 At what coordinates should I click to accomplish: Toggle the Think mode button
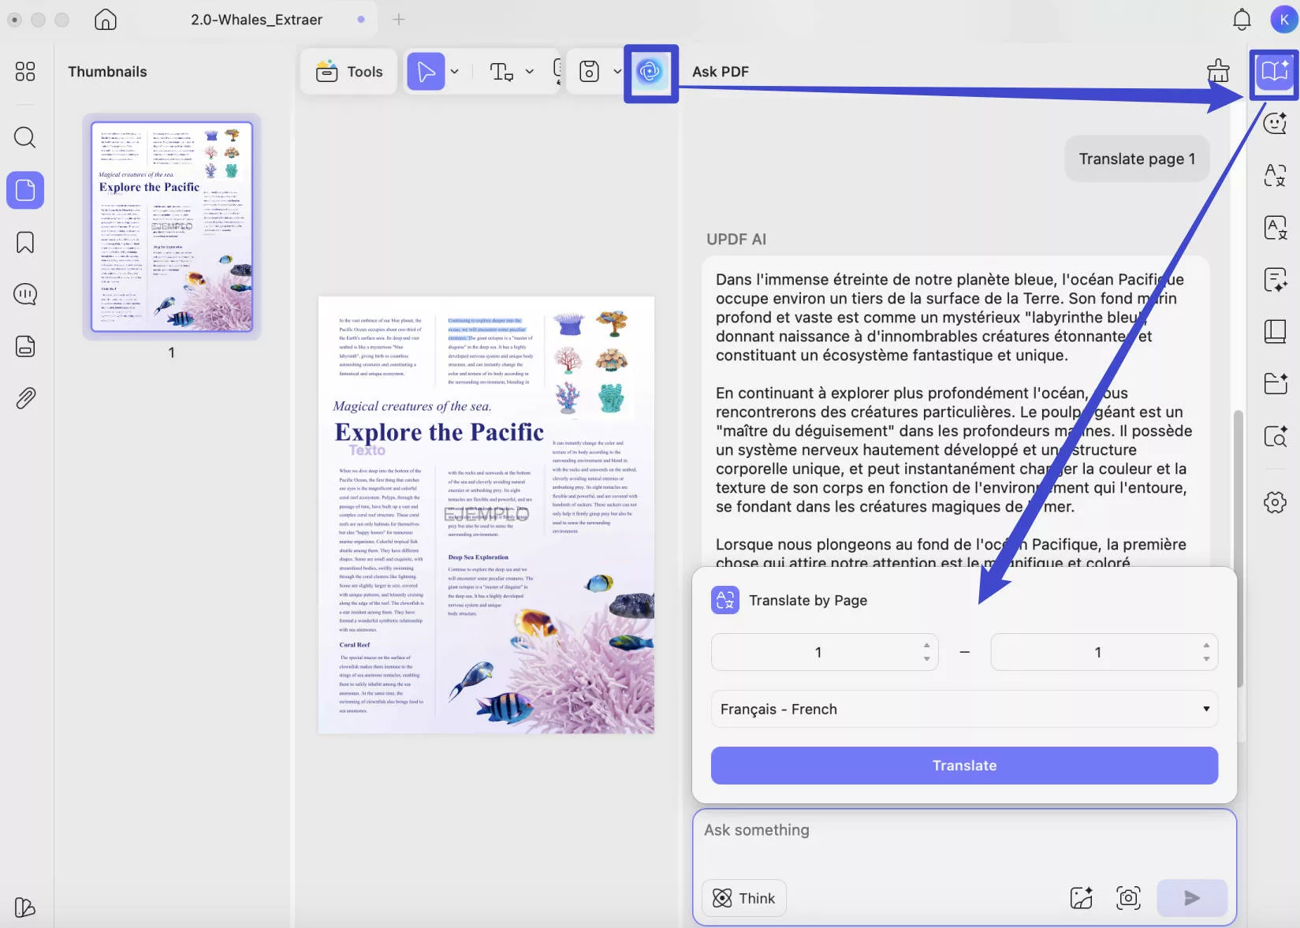click(x=744, y=898)
